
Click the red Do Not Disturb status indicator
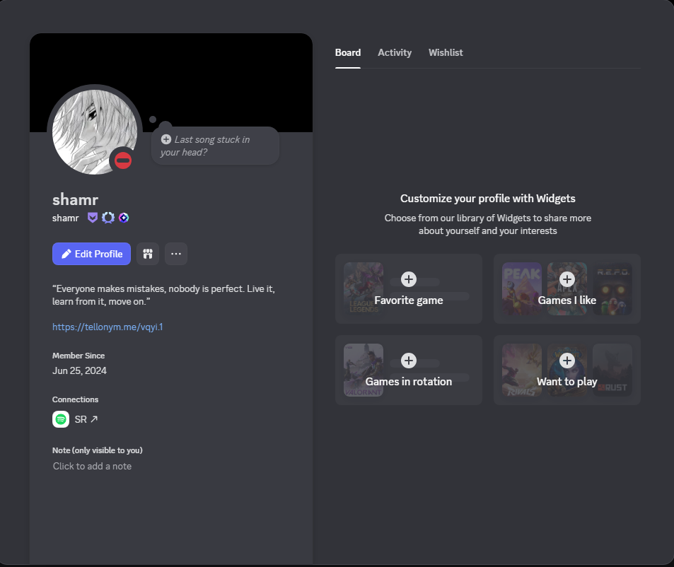[123, 161]
